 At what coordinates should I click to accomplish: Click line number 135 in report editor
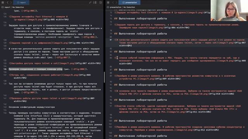coord(5,69)
